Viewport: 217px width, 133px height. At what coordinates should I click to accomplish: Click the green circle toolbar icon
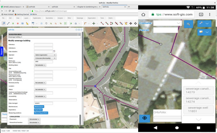13,23
